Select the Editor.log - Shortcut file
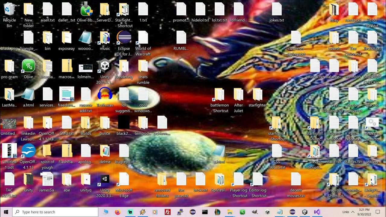 pos(258,179)
